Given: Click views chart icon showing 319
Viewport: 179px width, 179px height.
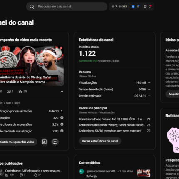Looking at the screenshot, I should [7, 175].
